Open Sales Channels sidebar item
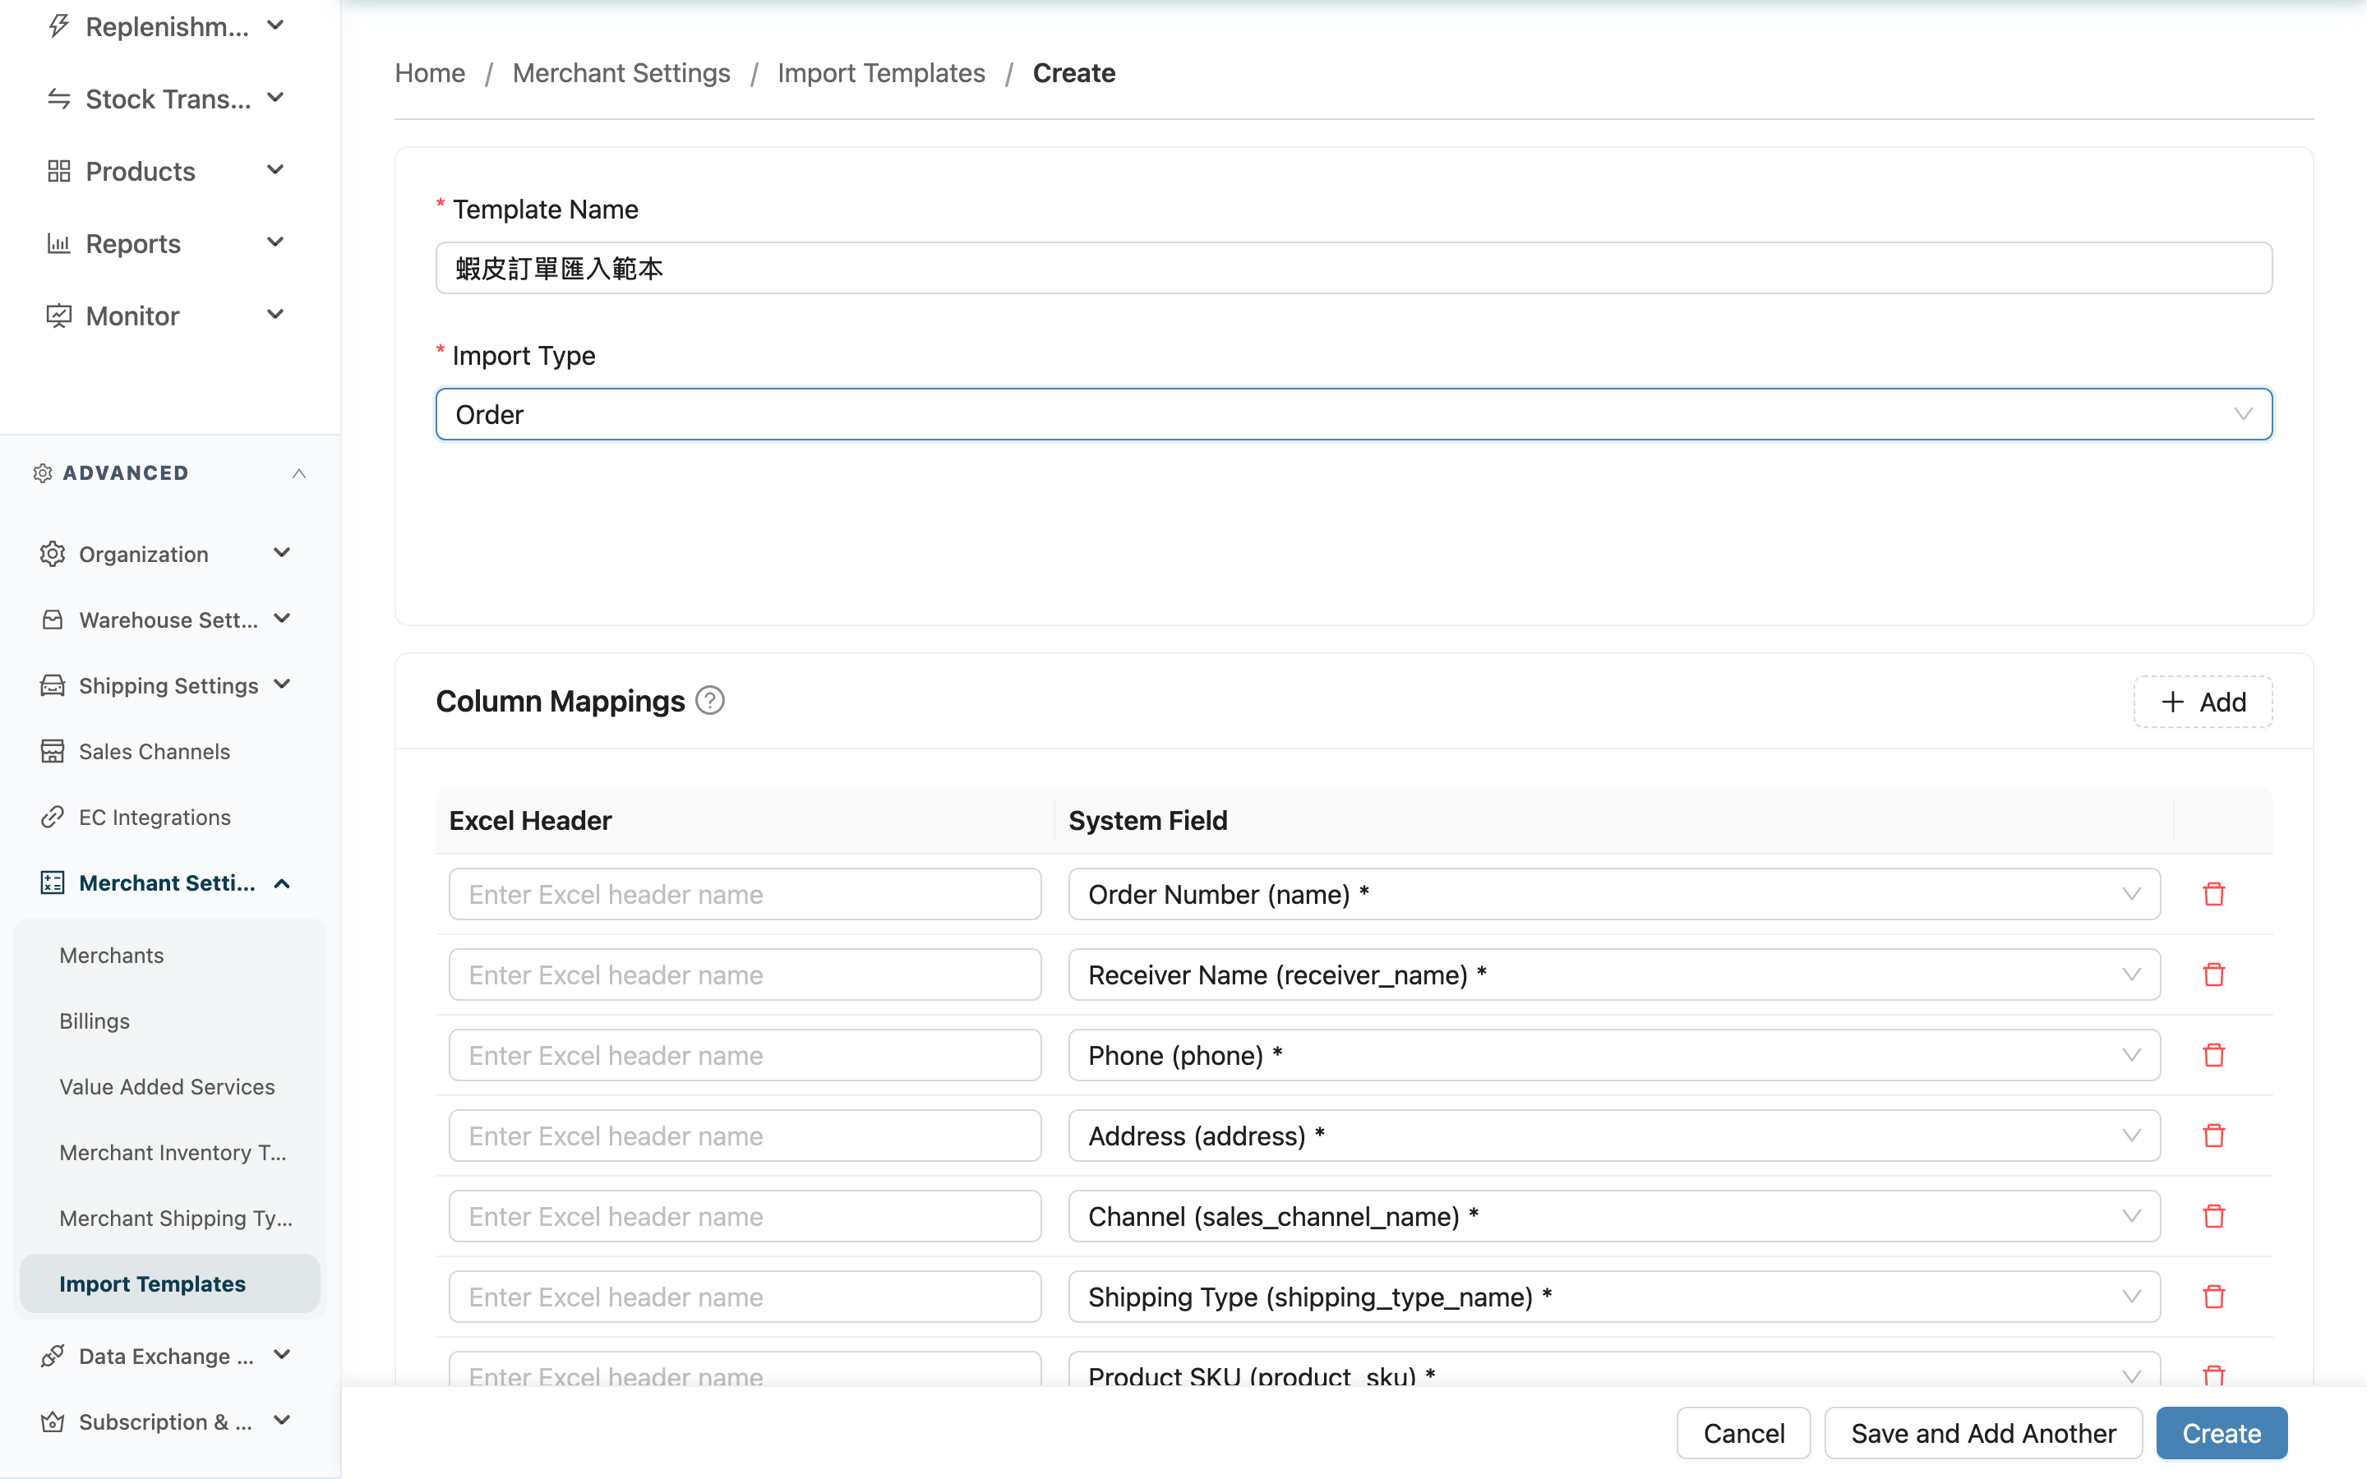The height and width of the screenshot is (1479, 2367). click(x=155, y=751)
